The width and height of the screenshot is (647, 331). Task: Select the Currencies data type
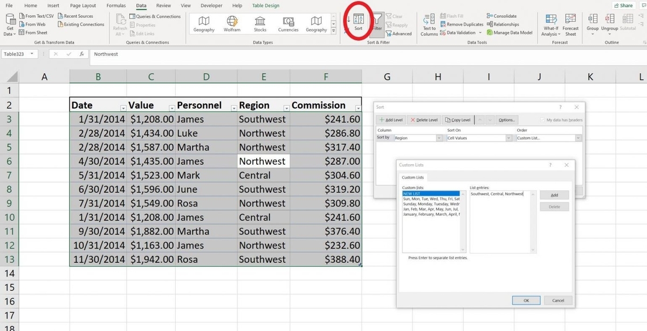(x=287, y=23)
